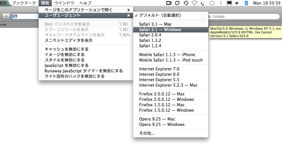Screen dimensions: 282x145
Task: Click the Bluetooth menu bar icon
Action: [x=221, y=3]
